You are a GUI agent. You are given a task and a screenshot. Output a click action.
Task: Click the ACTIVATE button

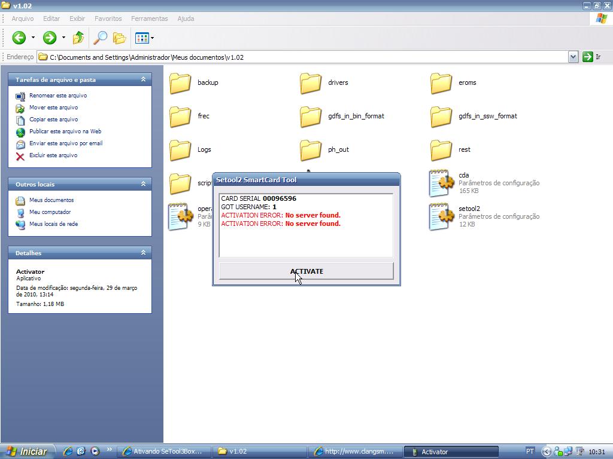click(306, 271)
